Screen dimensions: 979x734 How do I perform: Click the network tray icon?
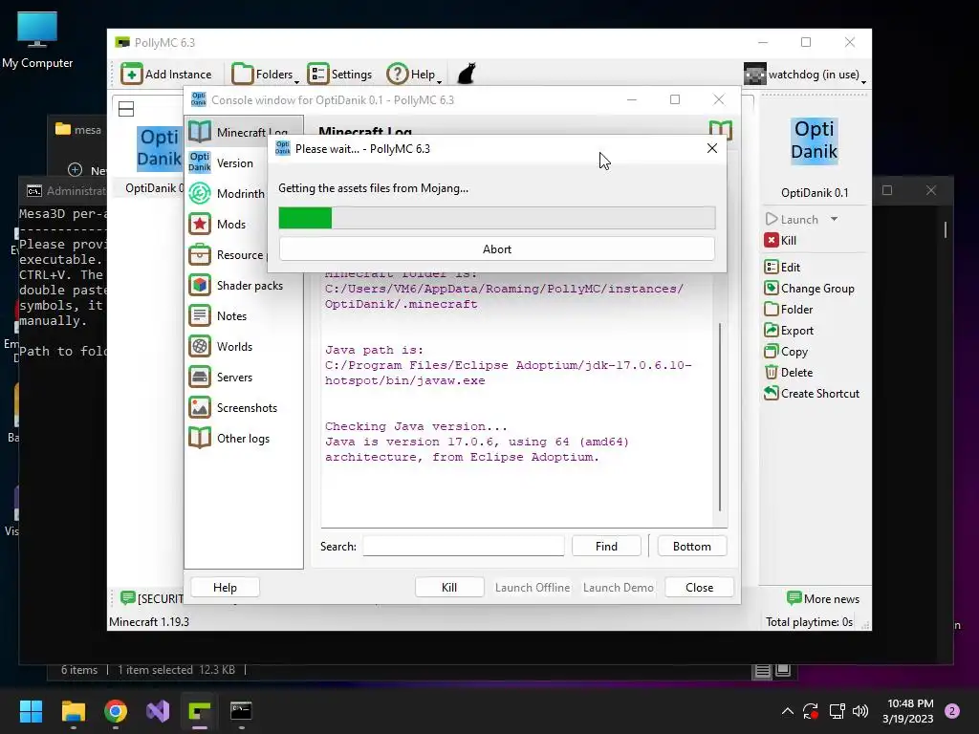coord(837,711)
